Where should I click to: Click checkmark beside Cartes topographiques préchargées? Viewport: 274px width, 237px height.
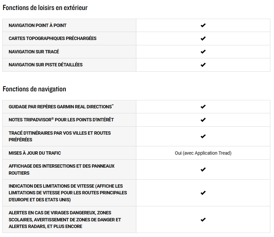click(203, 39)
